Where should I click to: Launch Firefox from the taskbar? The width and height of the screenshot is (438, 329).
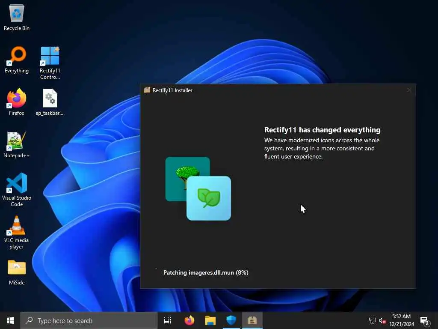click(189, 320)
